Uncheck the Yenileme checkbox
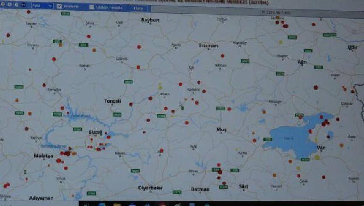364x206 pixels. point(60,6)
